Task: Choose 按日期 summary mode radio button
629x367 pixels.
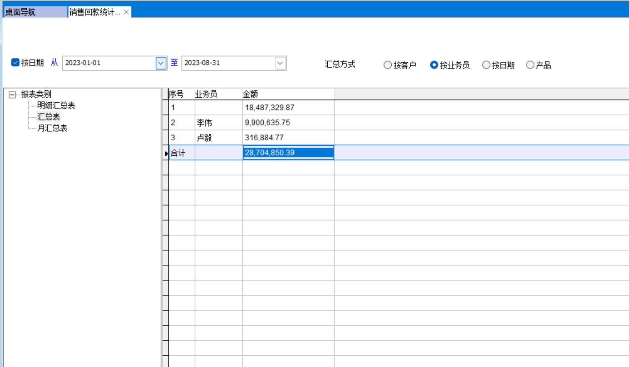Action: click(x=486, y=65)
